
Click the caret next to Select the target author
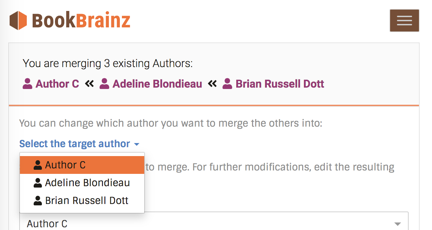point(136,144)
